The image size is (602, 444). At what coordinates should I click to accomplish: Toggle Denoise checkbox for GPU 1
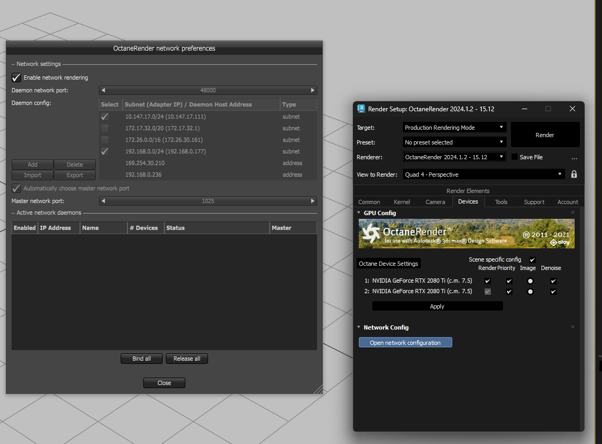tap(553, 281)
